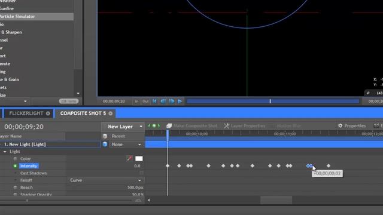Click viewer timecode 00;00;09;20

click(114, 101)
